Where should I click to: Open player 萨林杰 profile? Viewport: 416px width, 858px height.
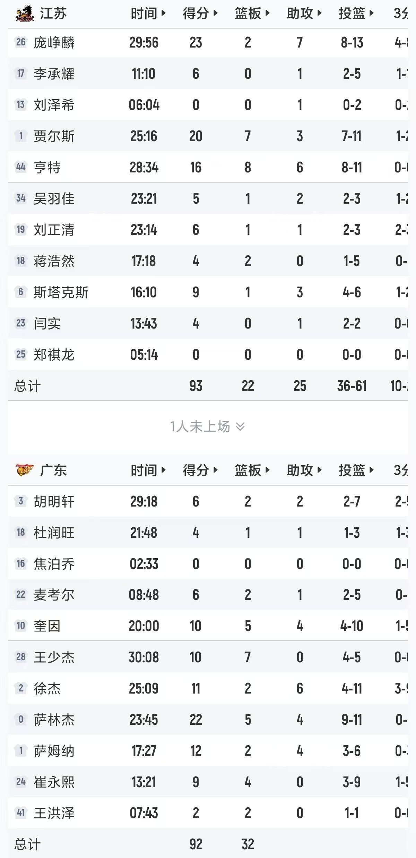pyautogui.click(x=54, y=720)
